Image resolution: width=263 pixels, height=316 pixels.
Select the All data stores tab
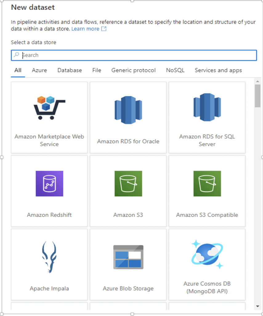tap(18, 70)
